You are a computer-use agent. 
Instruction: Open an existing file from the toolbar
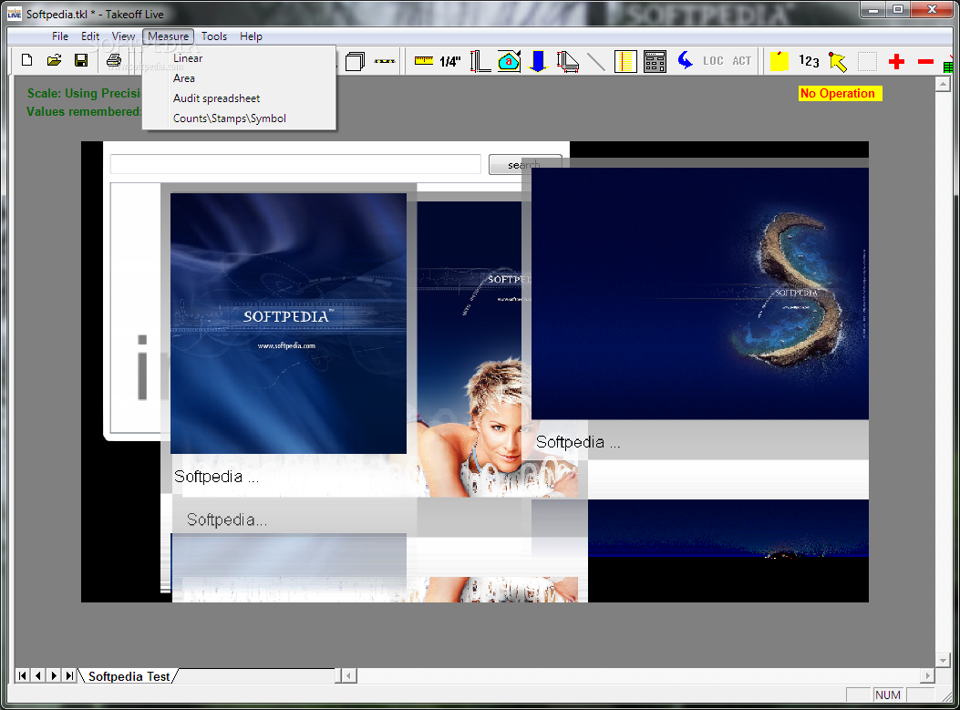(x=54, y=60)
